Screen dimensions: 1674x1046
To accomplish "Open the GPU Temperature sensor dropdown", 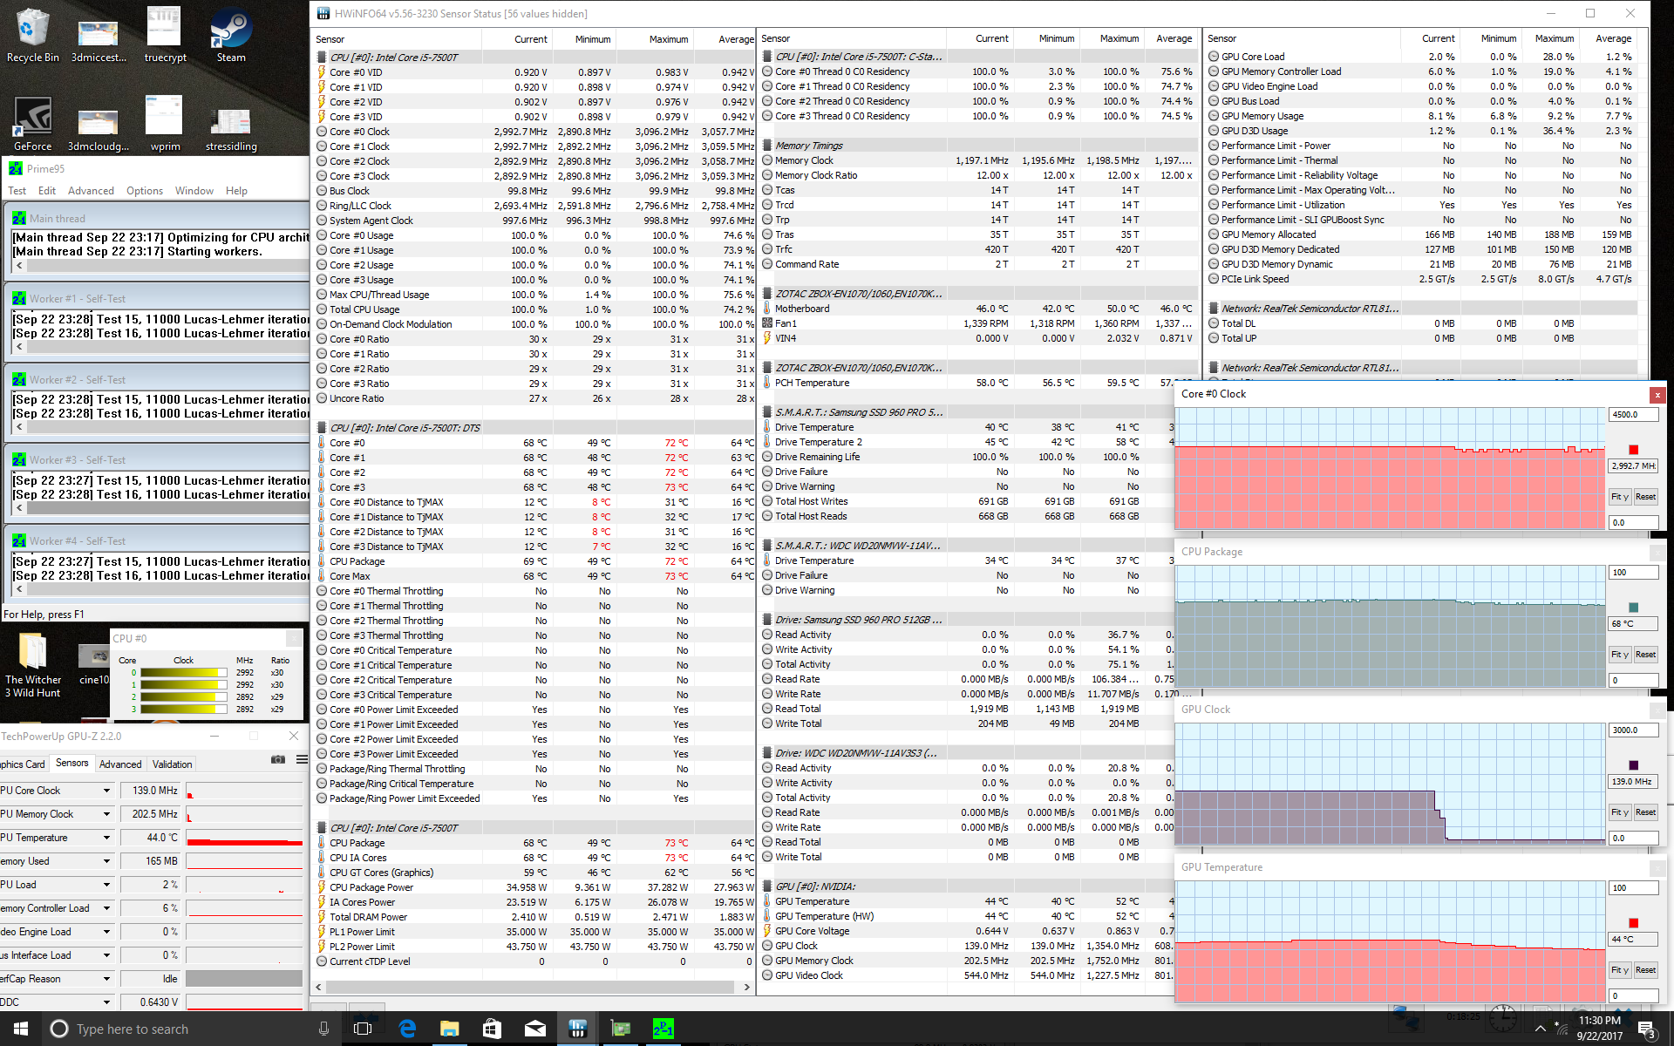I will click(106, 838).
